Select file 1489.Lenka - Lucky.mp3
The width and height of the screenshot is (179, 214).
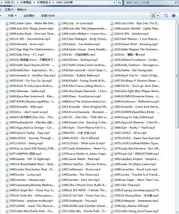tap(23, 175)
